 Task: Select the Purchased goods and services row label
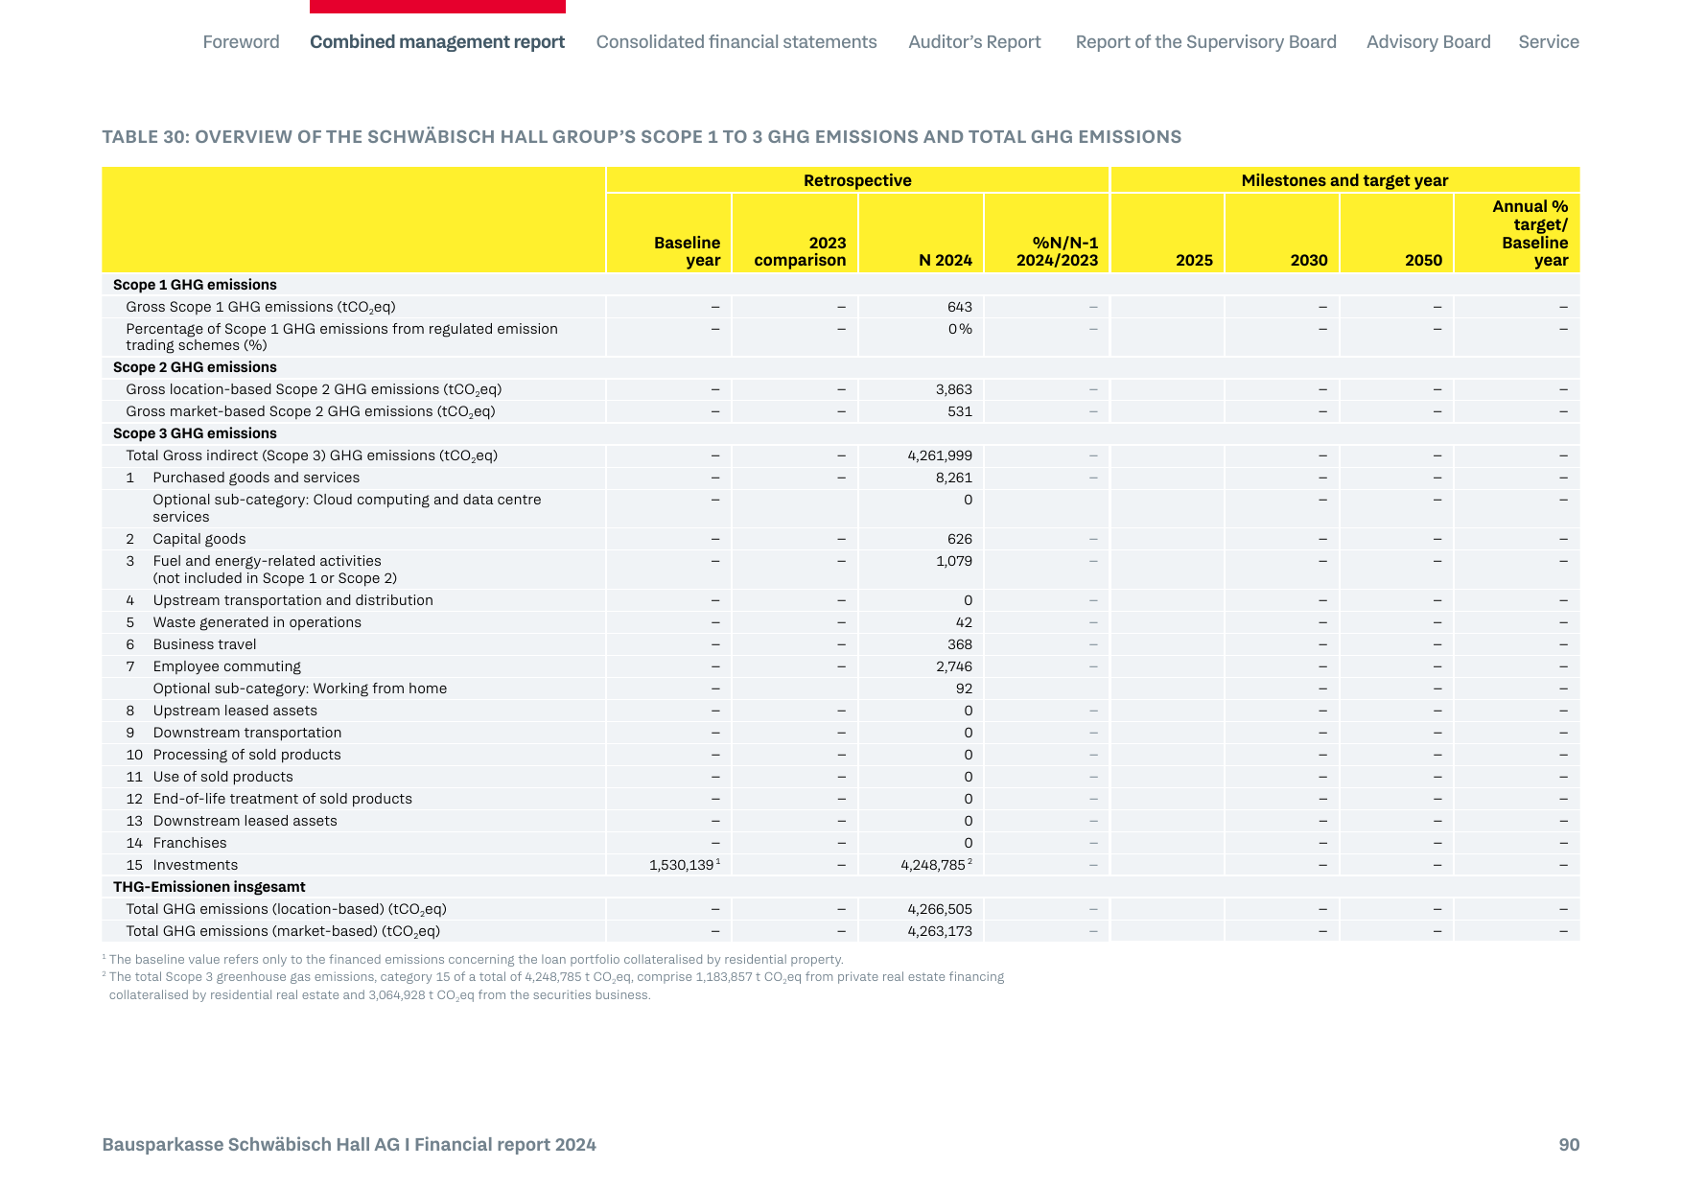click(256, 478)
